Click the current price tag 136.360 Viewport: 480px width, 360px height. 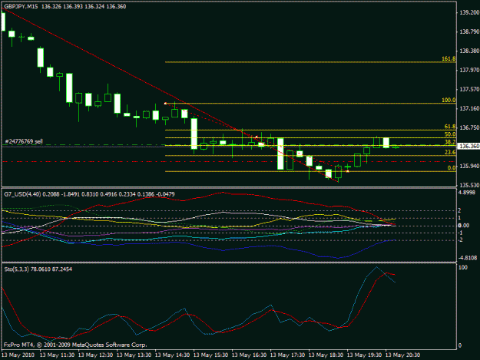pyautogui.click(x=468, y=146)
